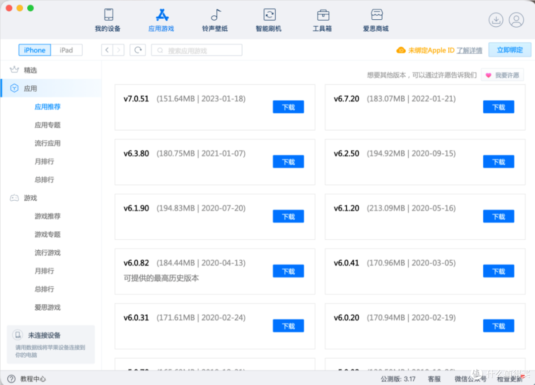
Task: Click the search magnifier icon
Action: pyautogui.click(x=160, y=51)
